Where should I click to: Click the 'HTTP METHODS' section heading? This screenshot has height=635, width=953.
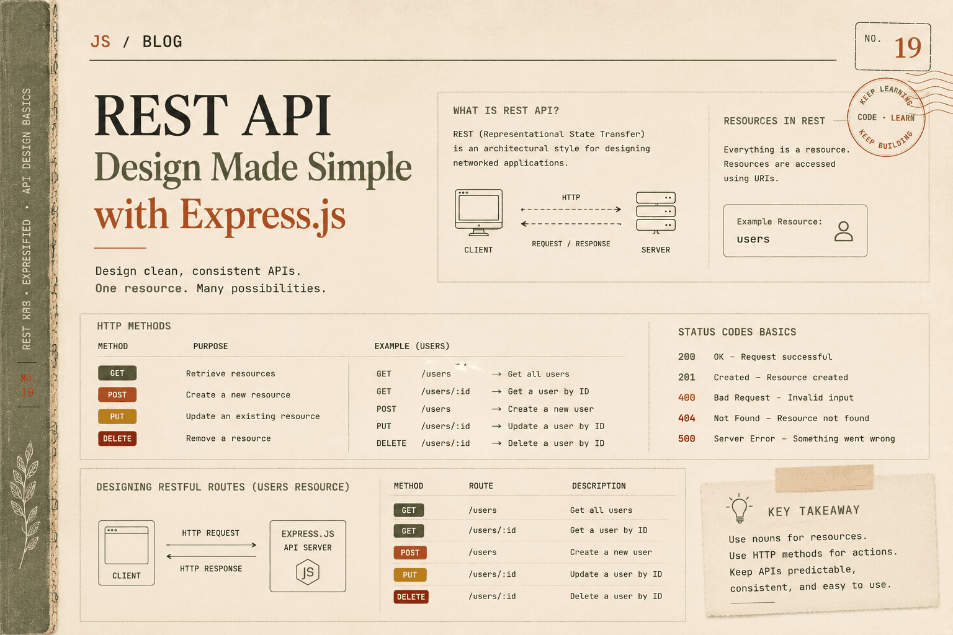tap(134, 326)
